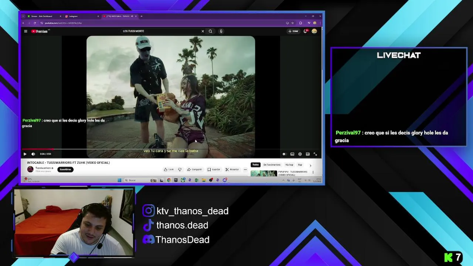The image size is (473, 266).
Task: Clear the search box text with X
Action: (203, 31)
